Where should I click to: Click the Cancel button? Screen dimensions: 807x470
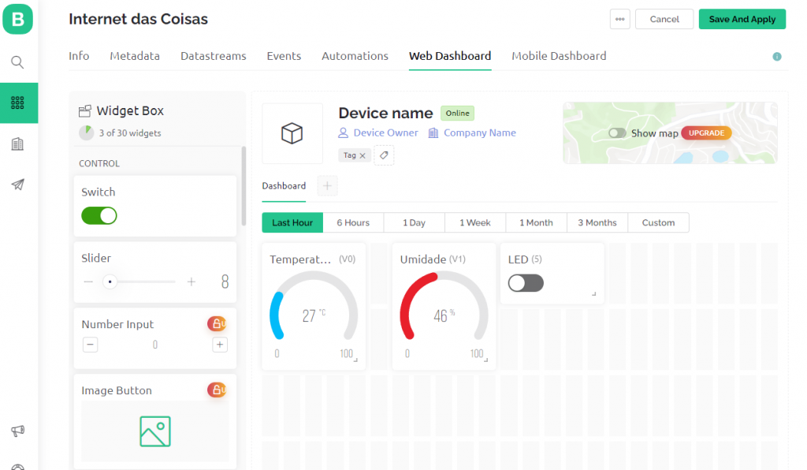click(664, 19)
